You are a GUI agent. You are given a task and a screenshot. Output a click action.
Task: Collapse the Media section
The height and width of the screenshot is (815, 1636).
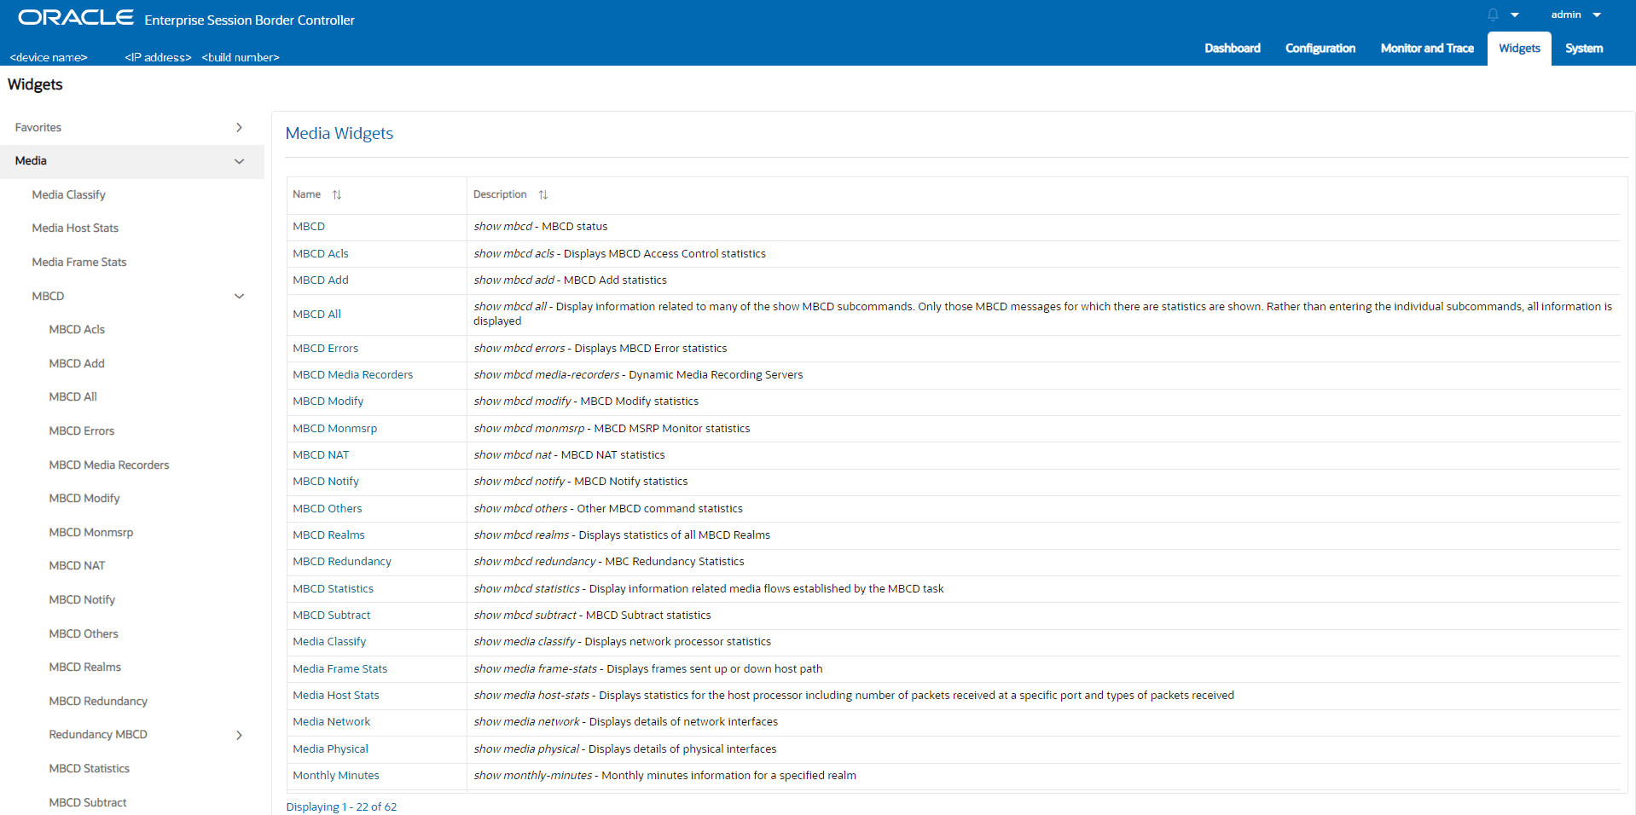pos(239,161)
